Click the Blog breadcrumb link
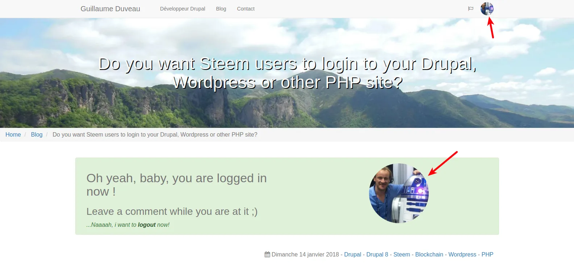This screenshot has height=263, width=574. 37,134
